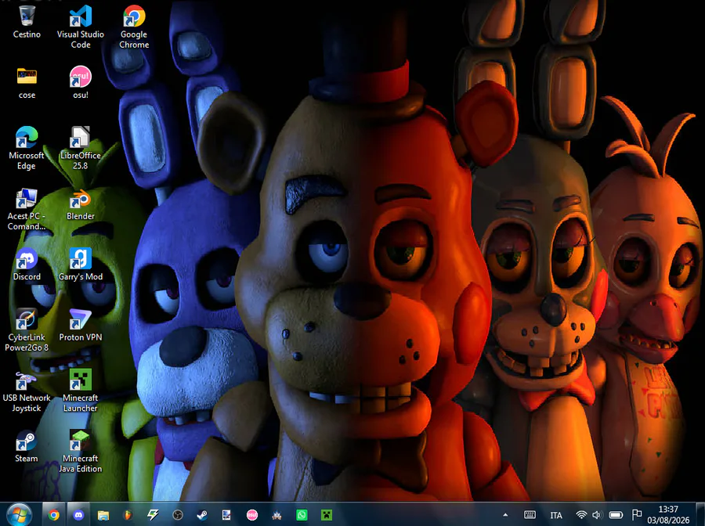Switch to Discord in the taskbar
The width and height of the screenshot is (705, 526).
(78, 515)
